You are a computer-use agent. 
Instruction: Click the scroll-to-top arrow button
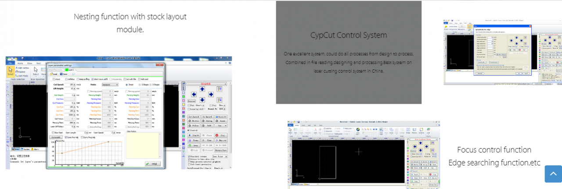point(553,174)
